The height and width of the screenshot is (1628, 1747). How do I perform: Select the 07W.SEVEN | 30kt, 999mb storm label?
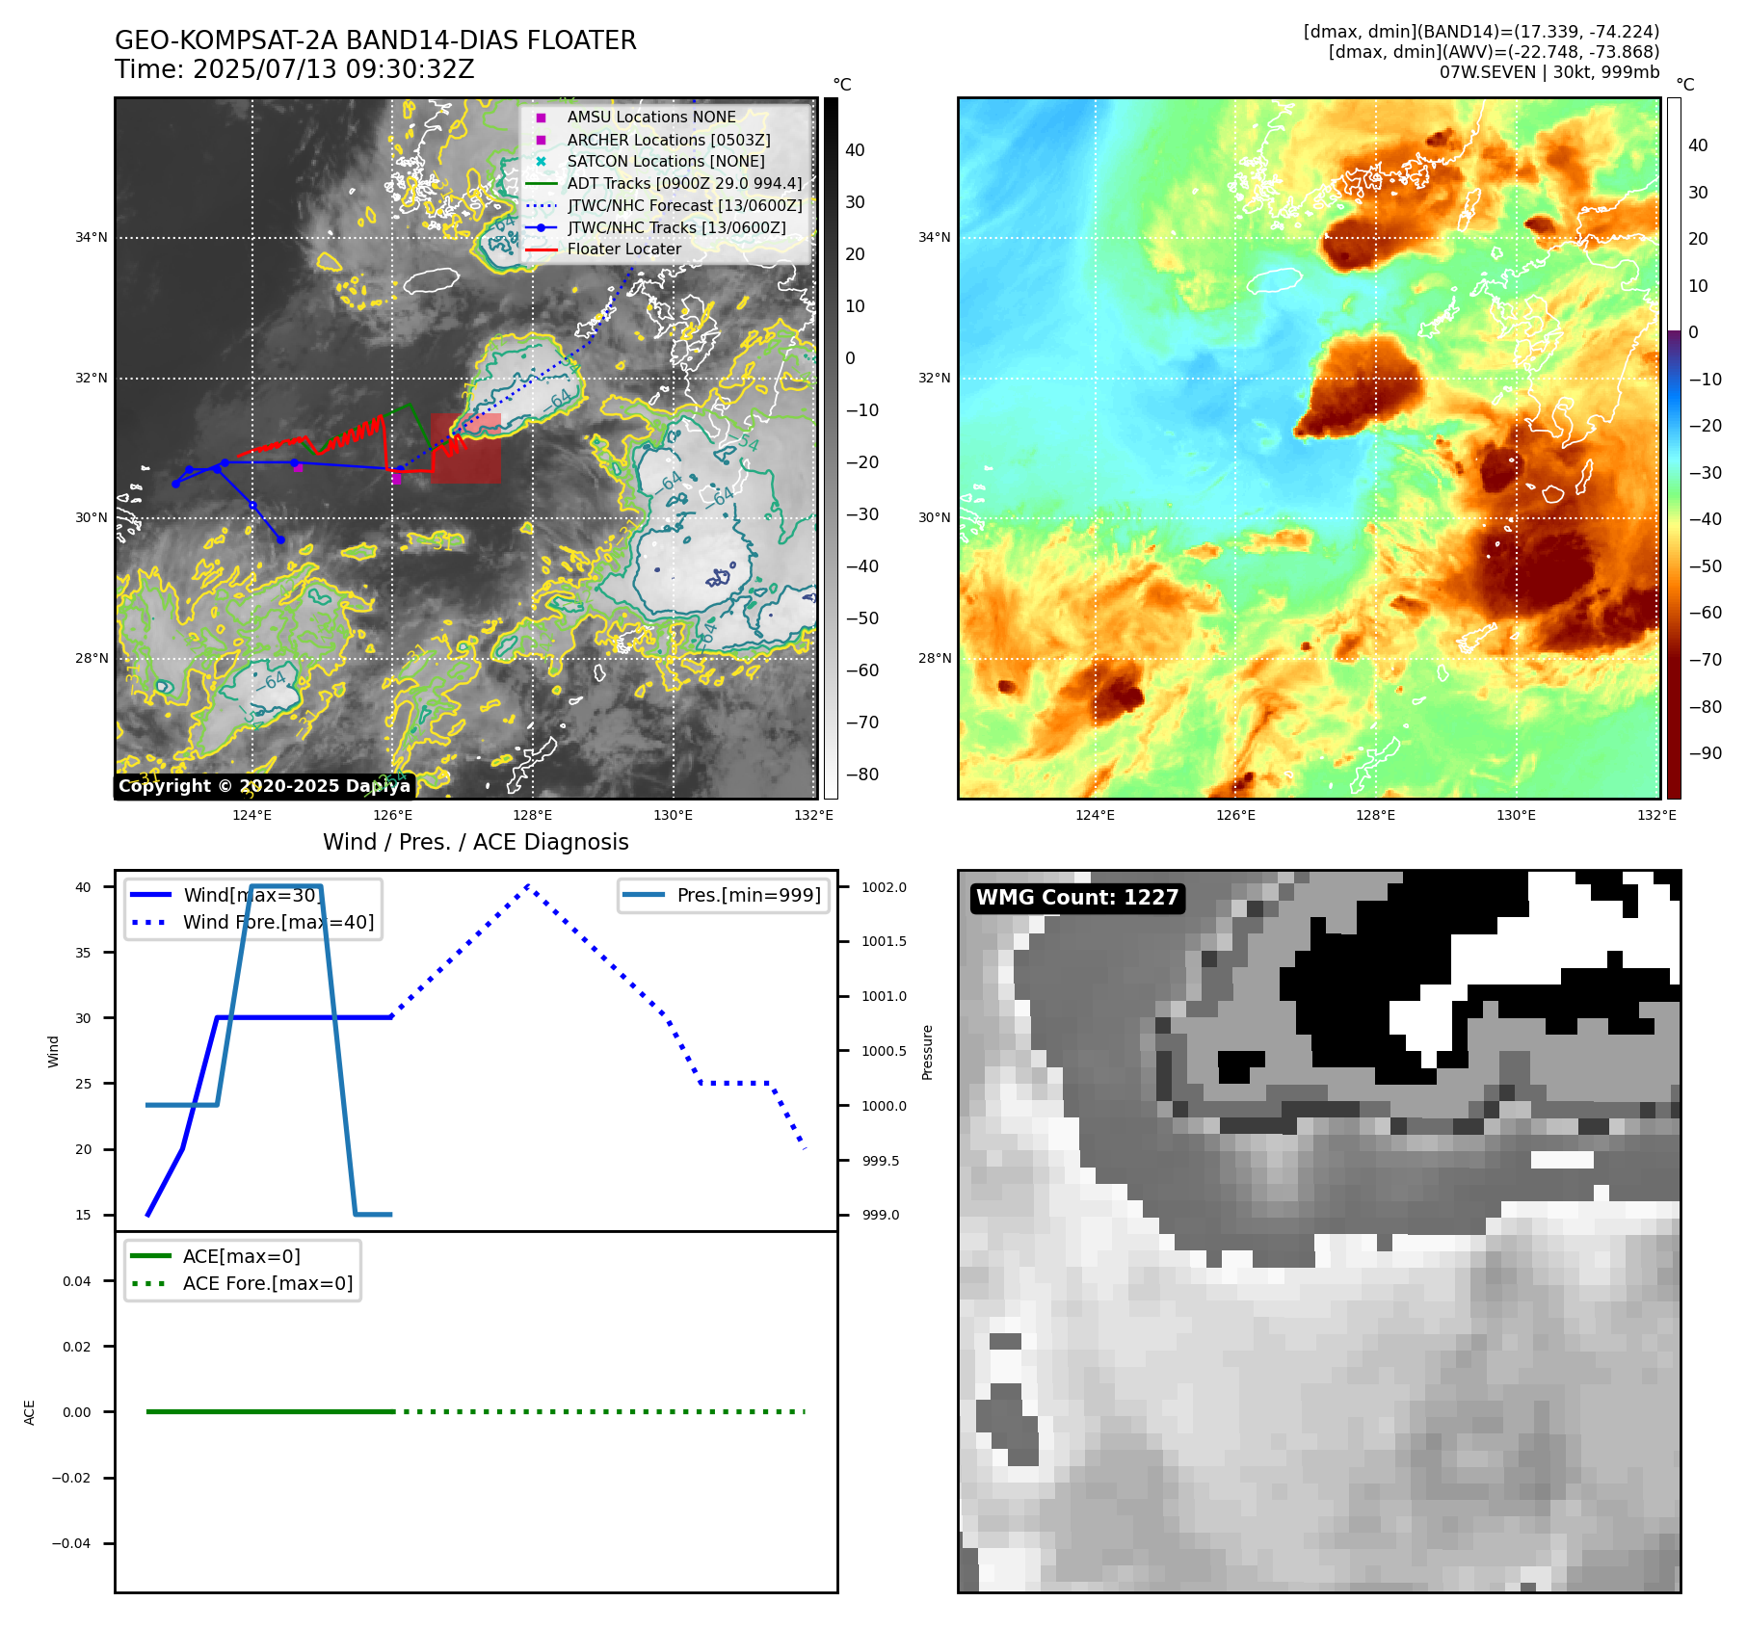[1549, 72]
